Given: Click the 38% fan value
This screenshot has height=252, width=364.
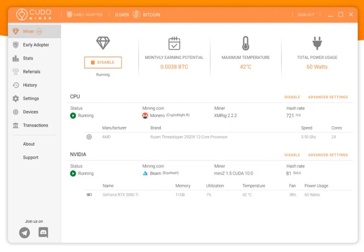Looking at the screenshot, I should click(293, 195).
